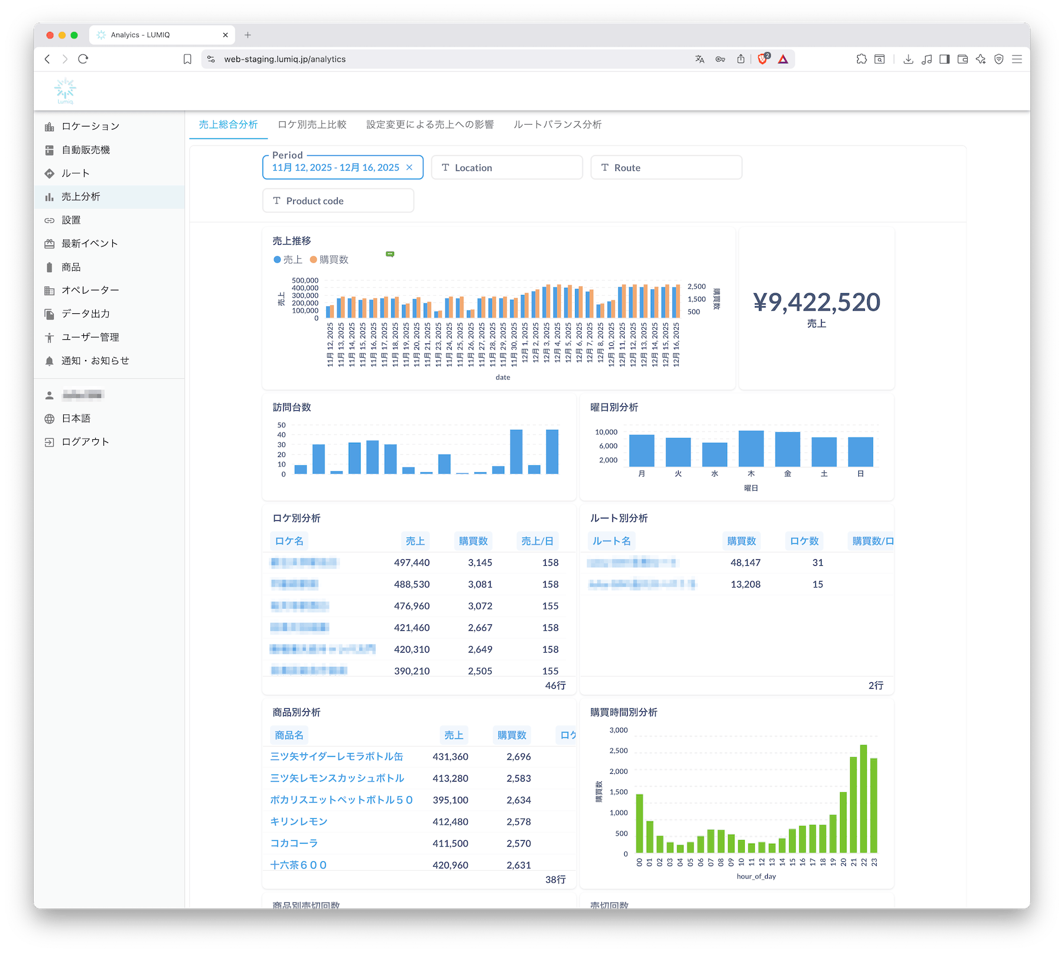Image resolution: width=1064 pixels, height=953 pixels.
Task: Open the ルート sidebar section
Action: pos(75,173)
